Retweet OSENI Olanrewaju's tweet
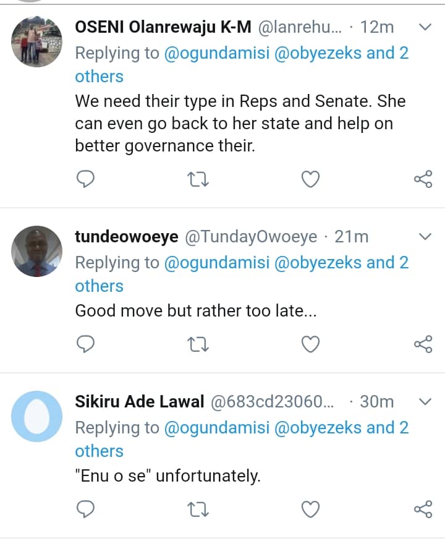This screenshot has width=445, height=541. point(198,179)
